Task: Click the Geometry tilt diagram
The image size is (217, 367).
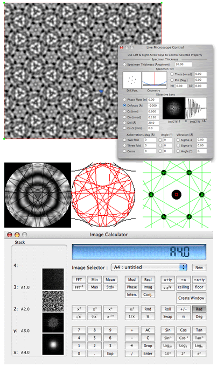Action: [155, 80]
